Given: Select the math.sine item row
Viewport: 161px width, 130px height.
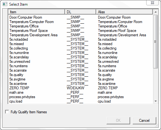Looking at the screenshot, I should click(x=80, y=92).
